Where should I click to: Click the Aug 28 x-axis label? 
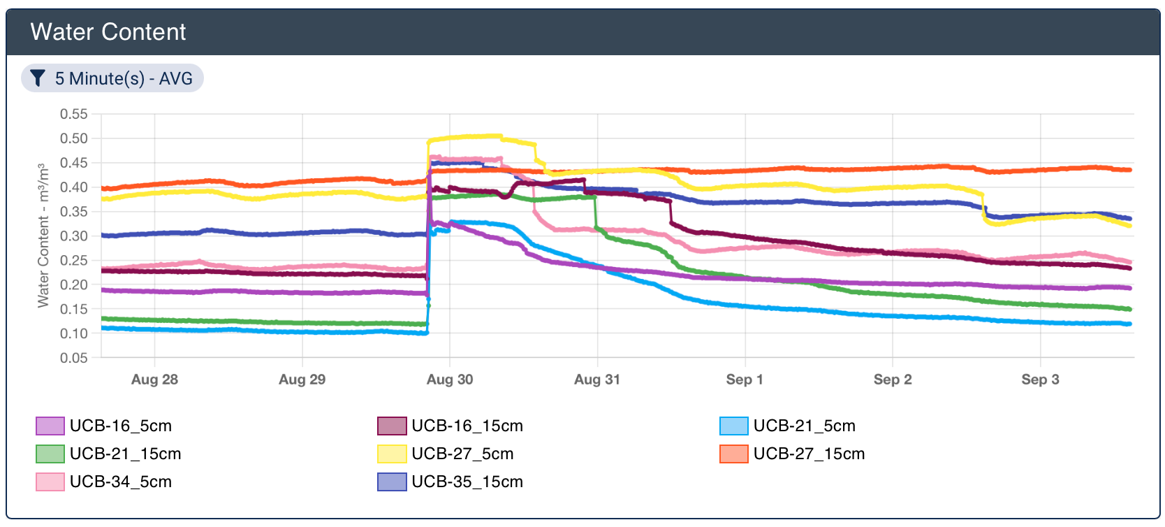tap(154, 380)
